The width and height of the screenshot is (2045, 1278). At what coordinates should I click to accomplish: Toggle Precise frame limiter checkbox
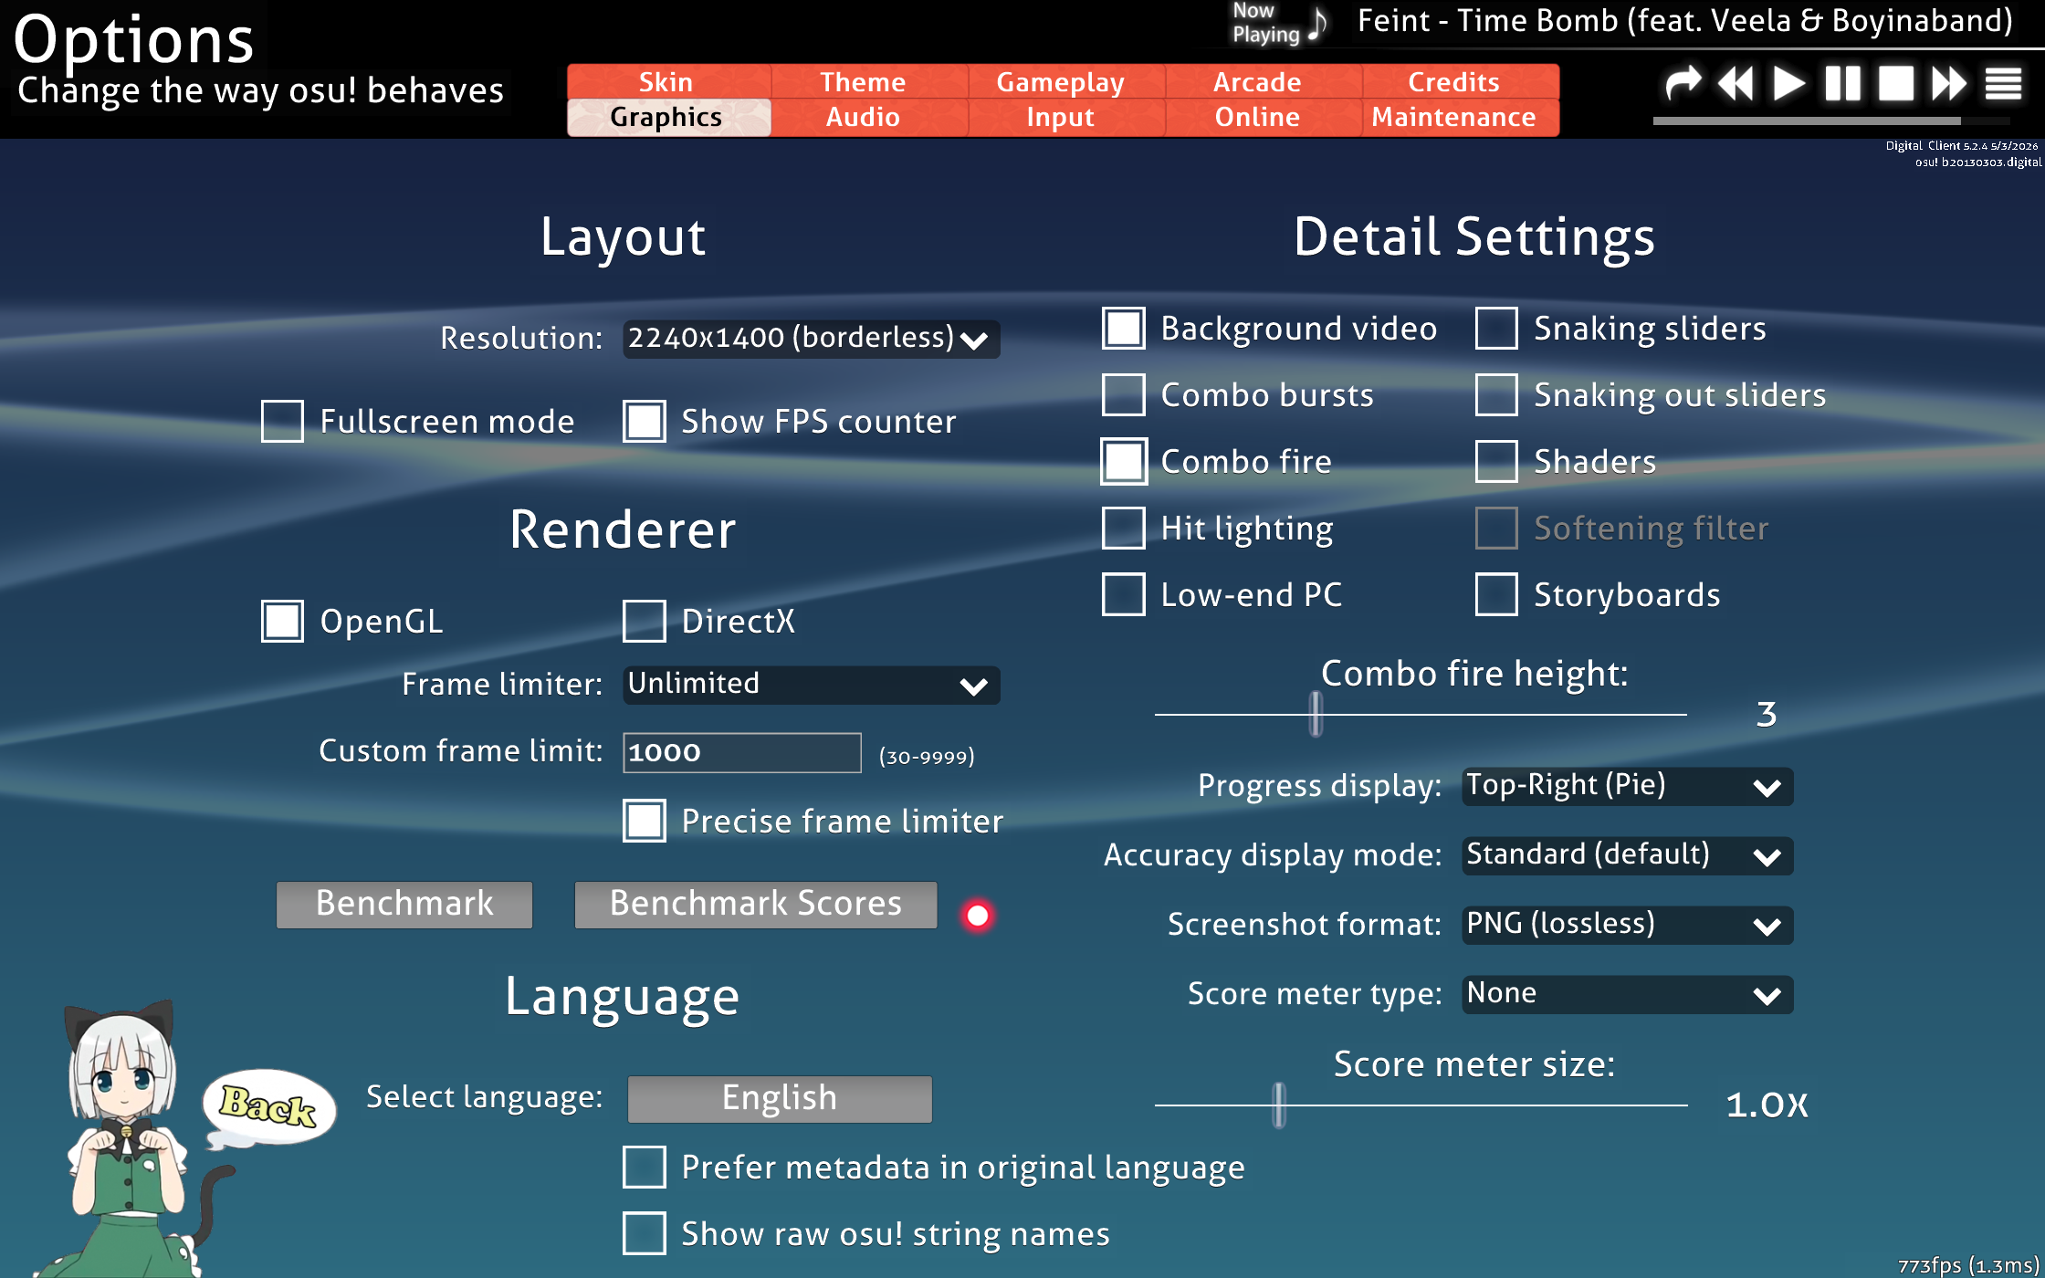(x=645, y=821)
